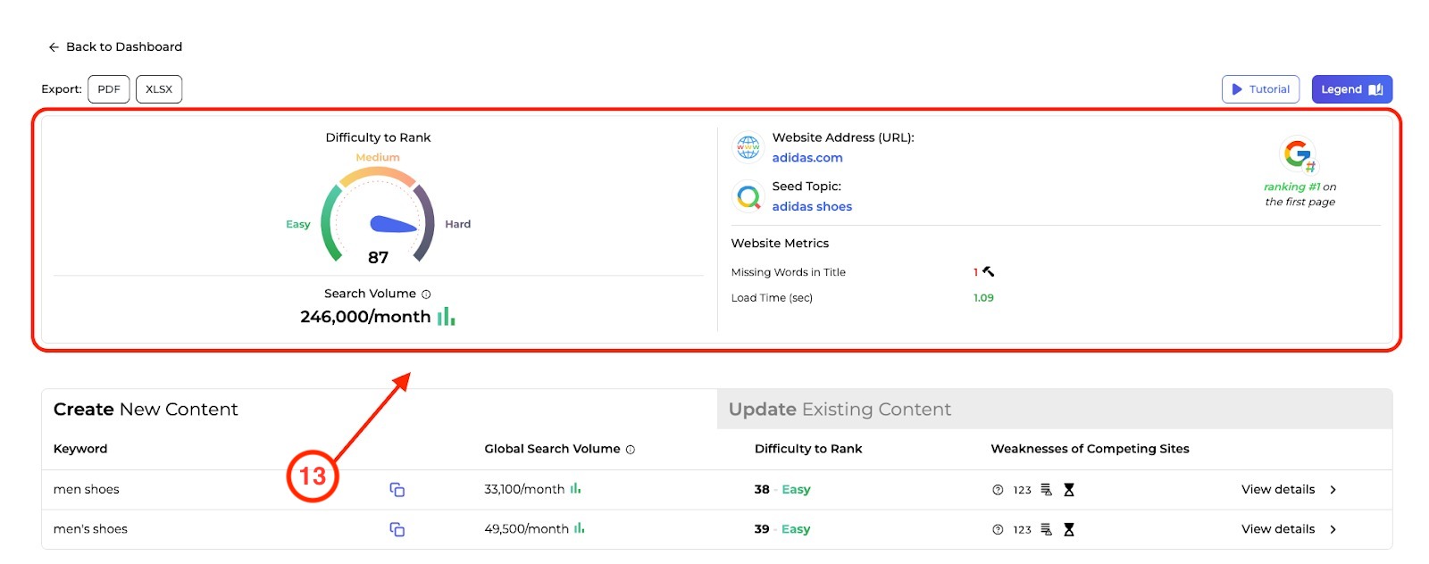
Task: Click the 38 Easy difficulty value
Action: 782,489
